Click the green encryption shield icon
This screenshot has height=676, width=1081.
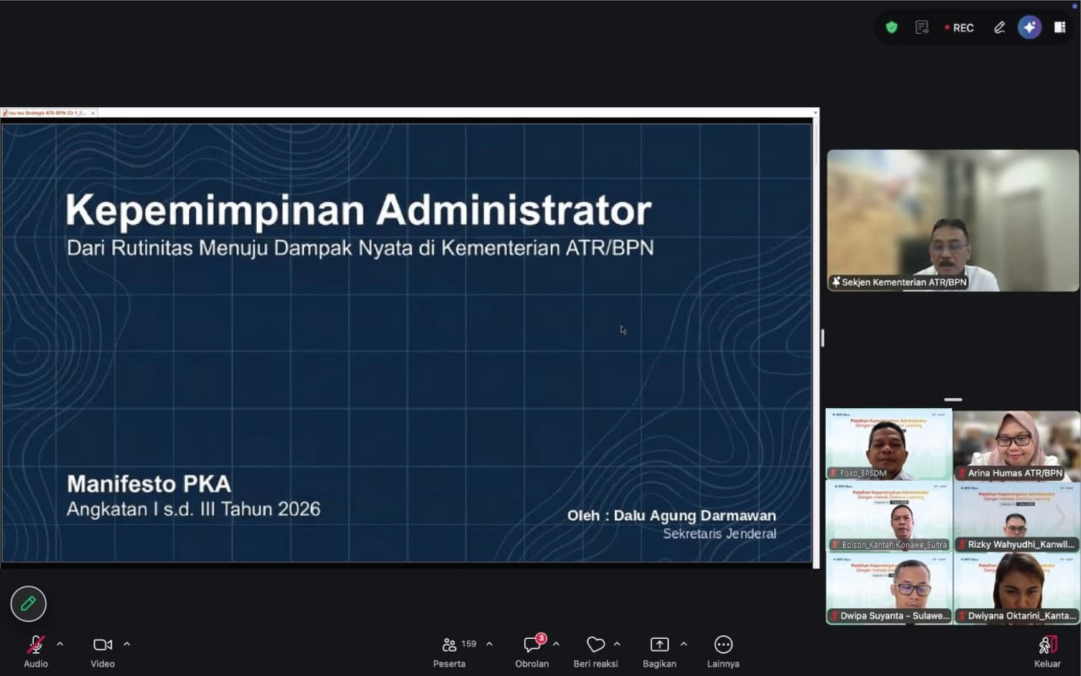[892, 28]
